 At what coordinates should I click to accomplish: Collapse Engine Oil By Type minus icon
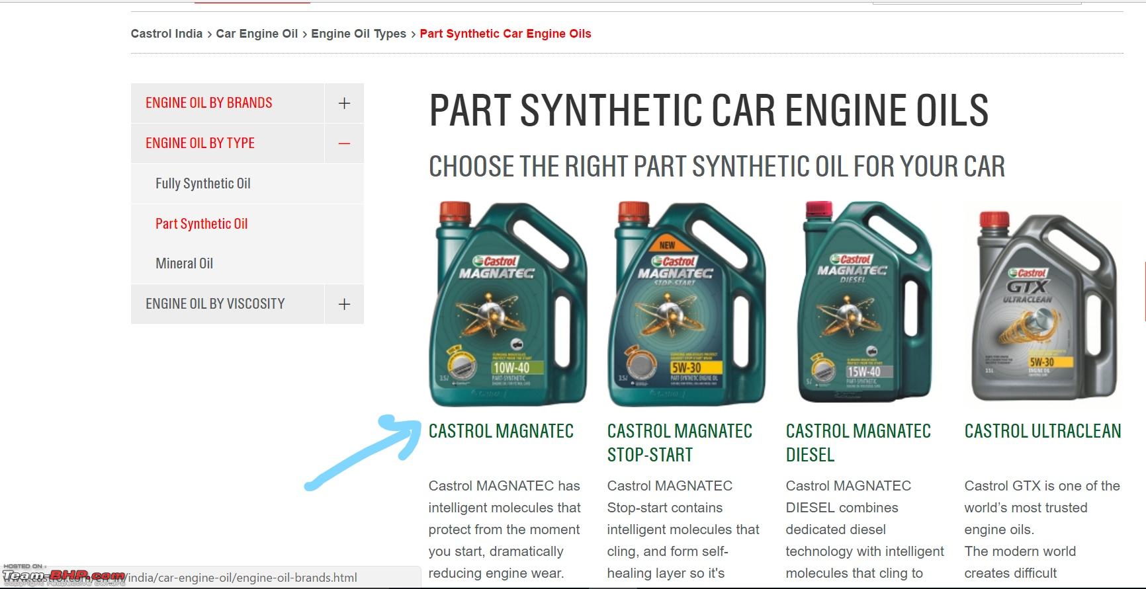[344, 143]
